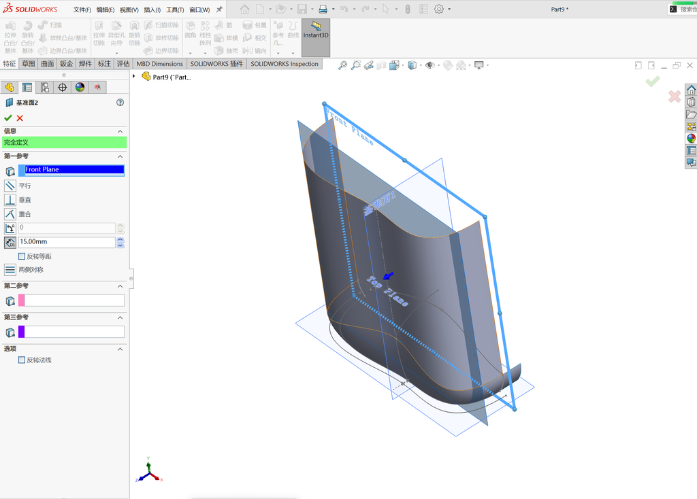Screen dimensions: 697x499
Task: Expand the Part9 tree node arrow
Action: 134,76
